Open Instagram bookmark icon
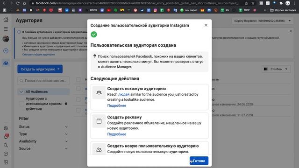This screenshot has width=299, height=168. (155, 10)
